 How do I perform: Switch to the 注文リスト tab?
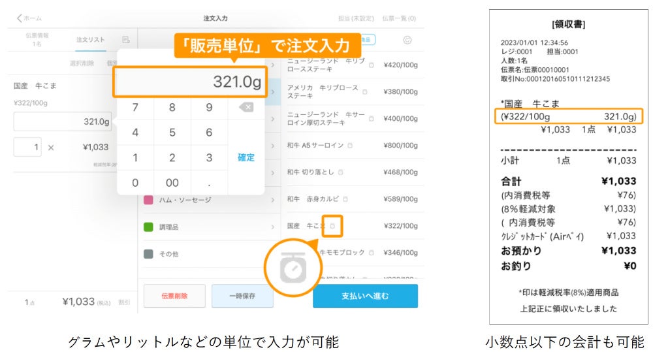pos(90,40)
